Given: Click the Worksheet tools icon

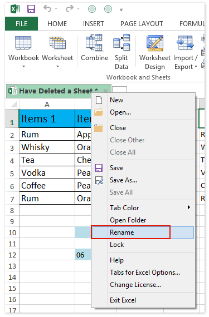Looking at the screenshot, I should tap(57, 43).
